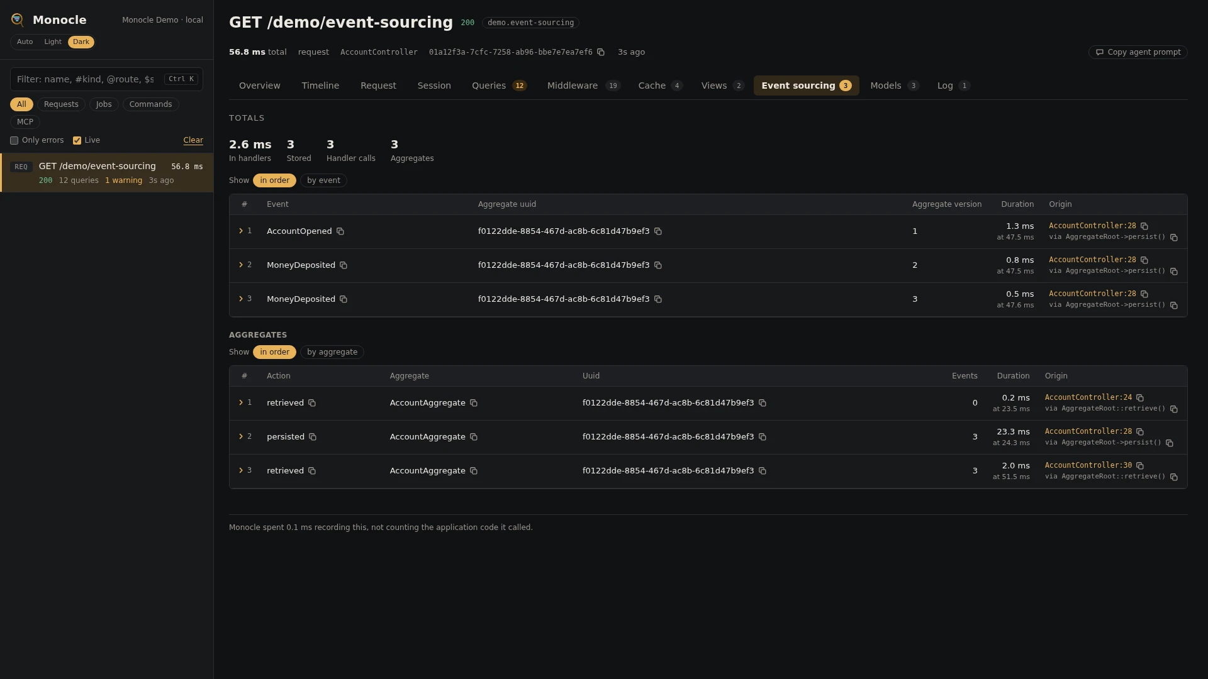1208x679 pixels.
Task: Expand the persisted aggregate row
Action: coord(241,437)
